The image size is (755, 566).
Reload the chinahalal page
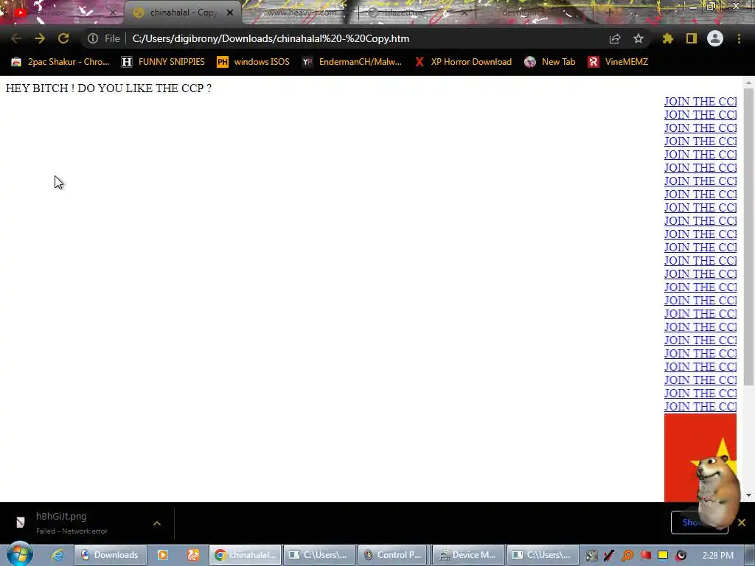click(63, 38)
